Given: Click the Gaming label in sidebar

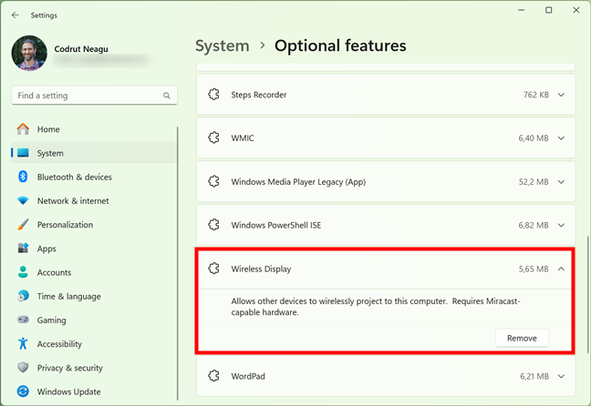Looking at the screenshot, I should [x=52, y=320].
